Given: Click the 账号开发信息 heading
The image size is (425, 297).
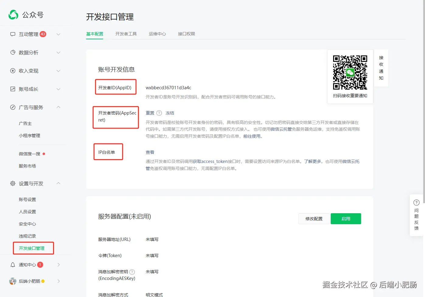Looking at the screenshot, I should click(x=117, y=69).
